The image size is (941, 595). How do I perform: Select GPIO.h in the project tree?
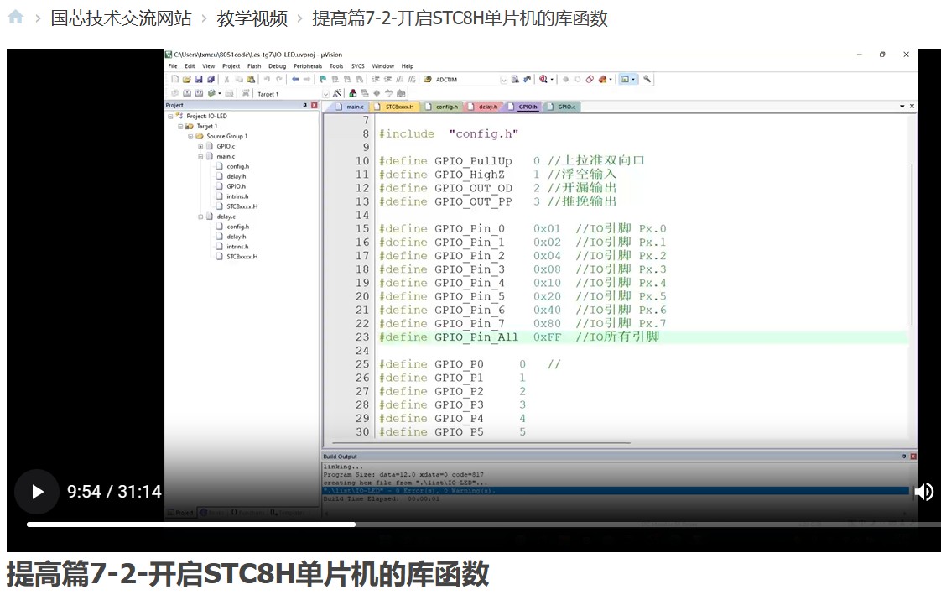(x=236, y=187)
